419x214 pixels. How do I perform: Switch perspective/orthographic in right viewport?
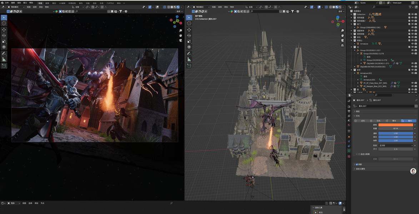point(342,45)
